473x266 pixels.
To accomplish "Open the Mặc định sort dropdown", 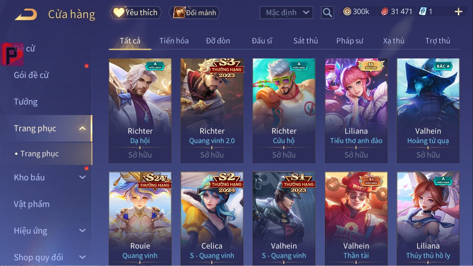I will point(286,13).
